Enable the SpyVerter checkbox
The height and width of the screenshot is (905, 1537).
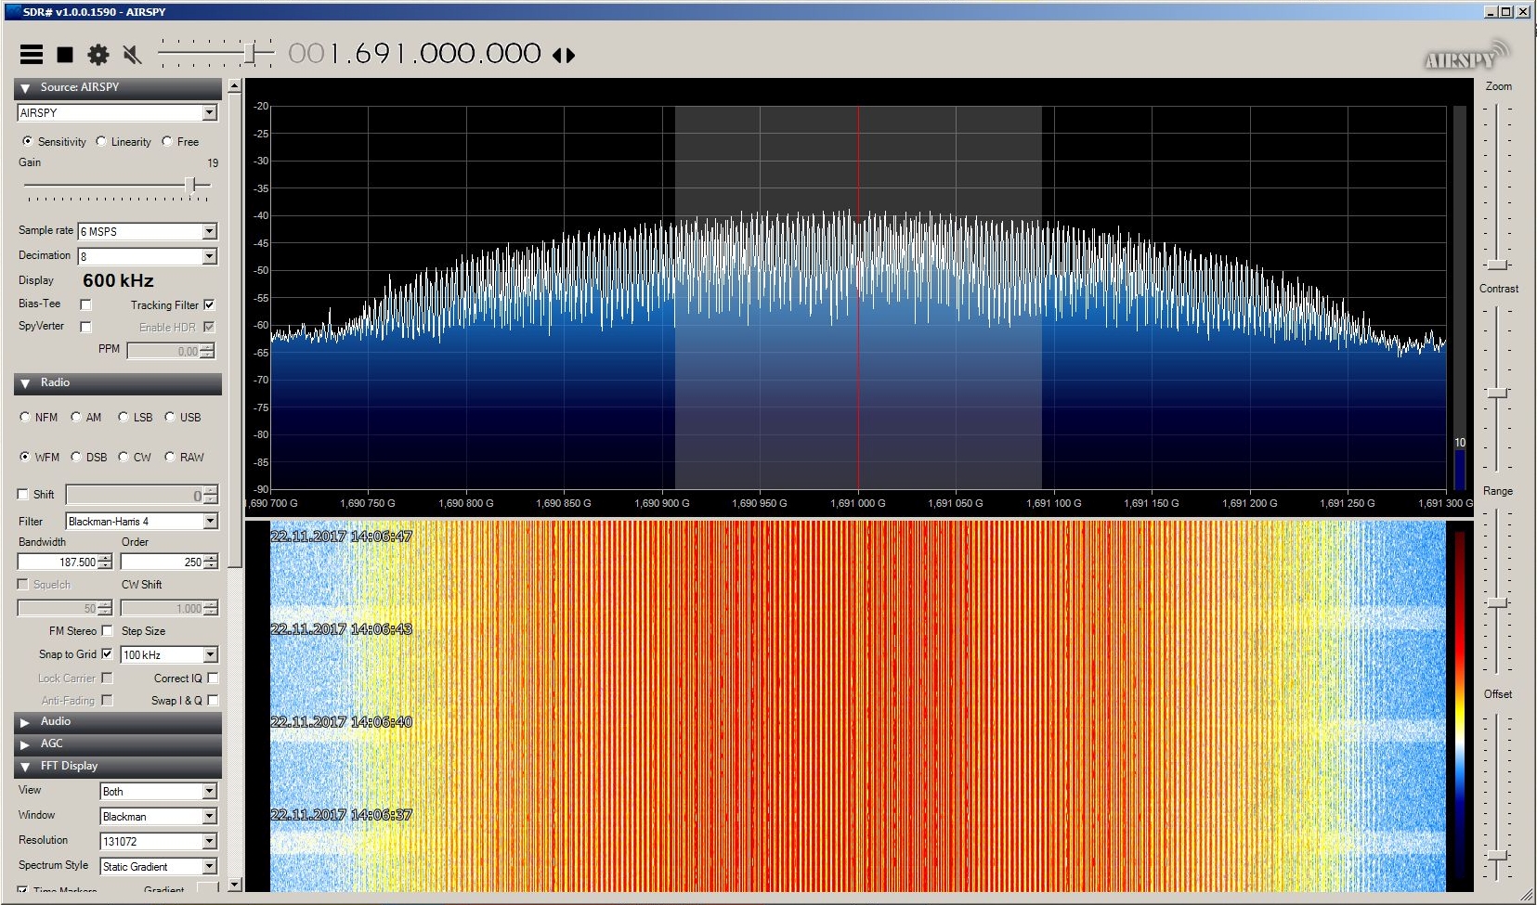coord(85,327)
